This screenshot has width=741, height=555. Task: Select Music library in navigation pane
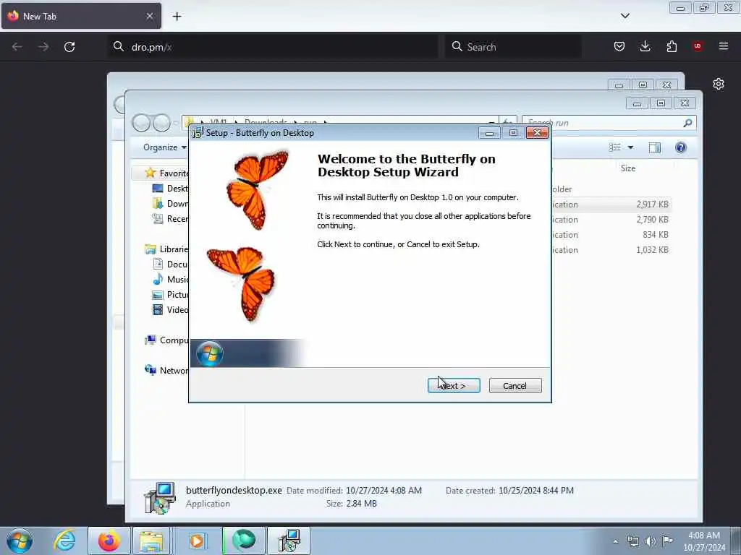click(170, 280)
